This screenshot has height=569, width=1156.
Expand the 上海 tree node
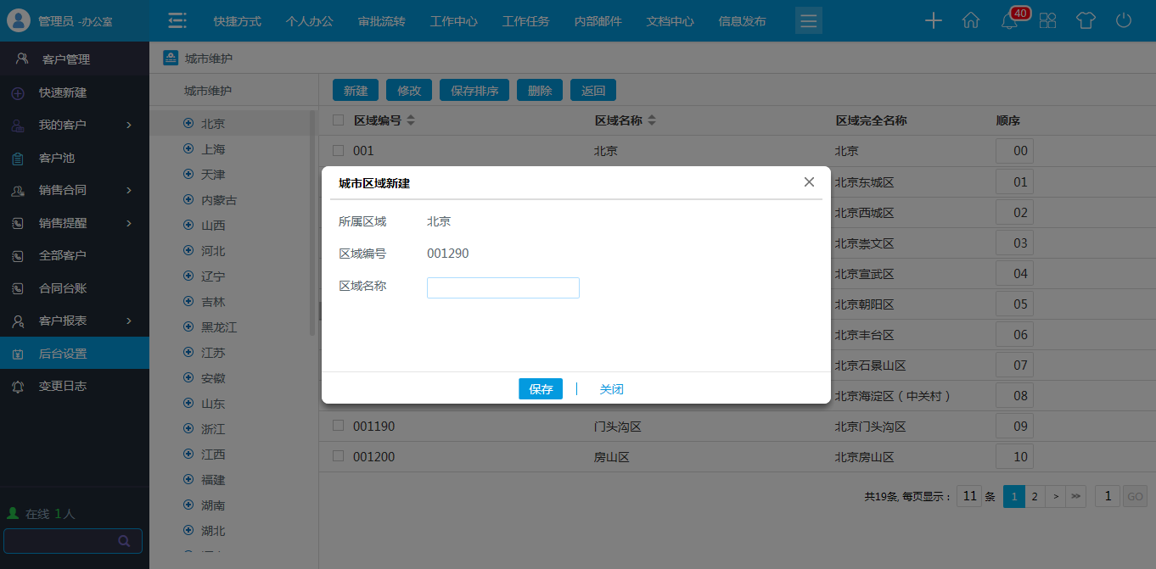pyautogui.click(x=188, y=149)
